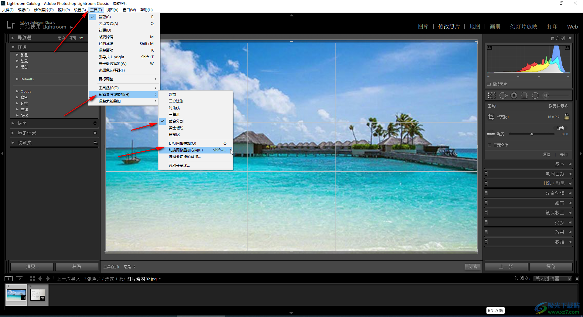The width and height of the screenshot is (583, 317).
Task: Toggle the filter switch at filmstrip right
Action: pos(577,278)
